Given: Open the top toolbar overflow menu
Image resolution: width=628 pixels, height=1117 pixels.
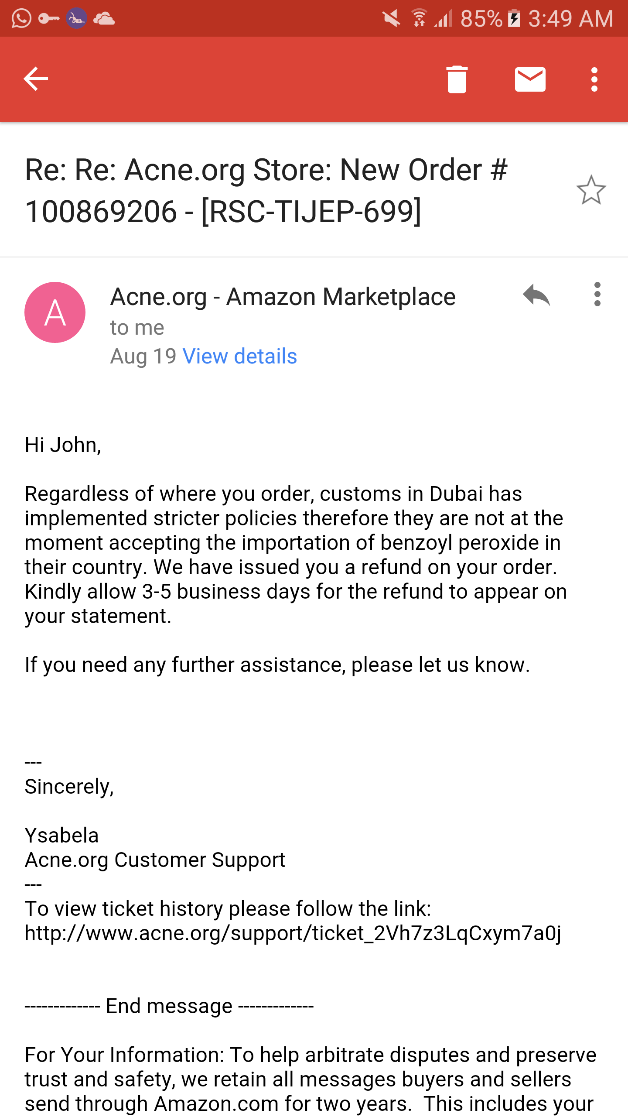Looking at the screenshot, I should 594,79.
